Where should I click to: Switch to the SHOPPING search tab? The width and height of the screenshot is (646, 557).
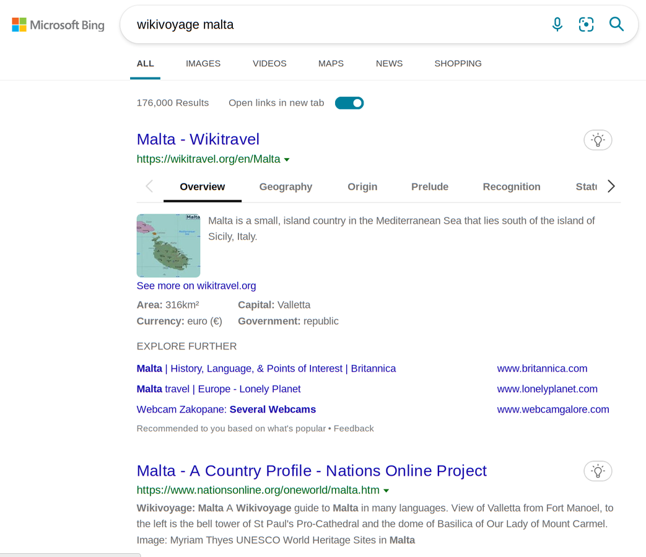(x=458, y=63)
